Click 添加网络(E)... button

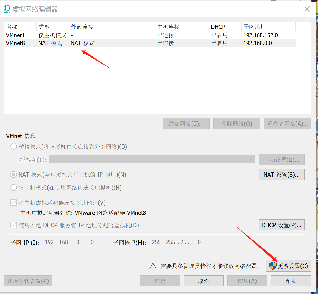click(x=186, y=123)
